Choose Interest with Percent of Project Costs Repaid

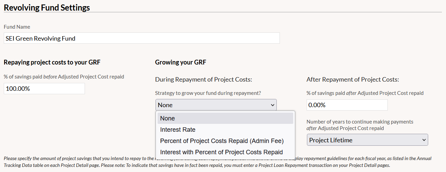coord(225,152)
